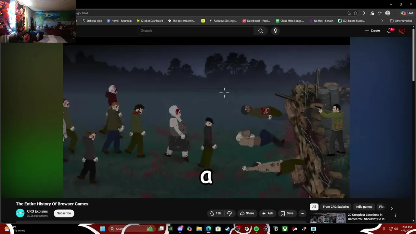416x234 pixels.
Task: Open clock and date in taskbar
Action: (x=407, y=229)
